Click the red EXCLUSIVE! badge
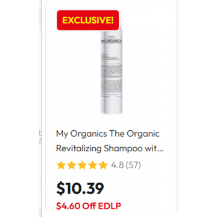This screenshot has height=217, width=217. (x=88, y=20)
